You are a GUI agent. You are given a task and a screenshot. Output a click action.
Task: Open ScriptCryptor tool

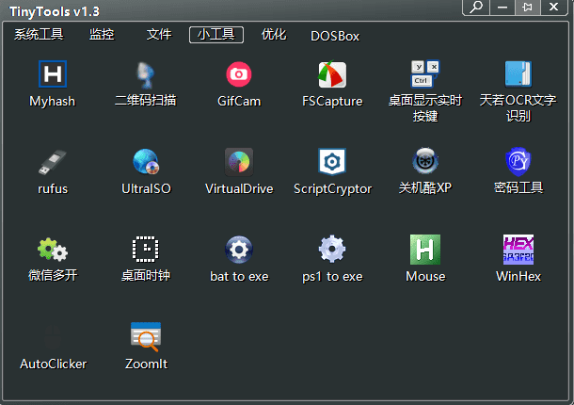[332, 162]
